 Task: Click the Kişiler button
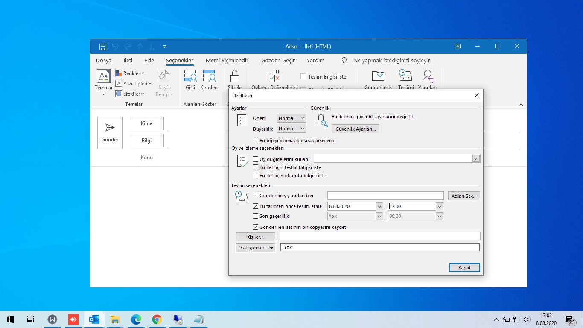click(x=255, y=237)
